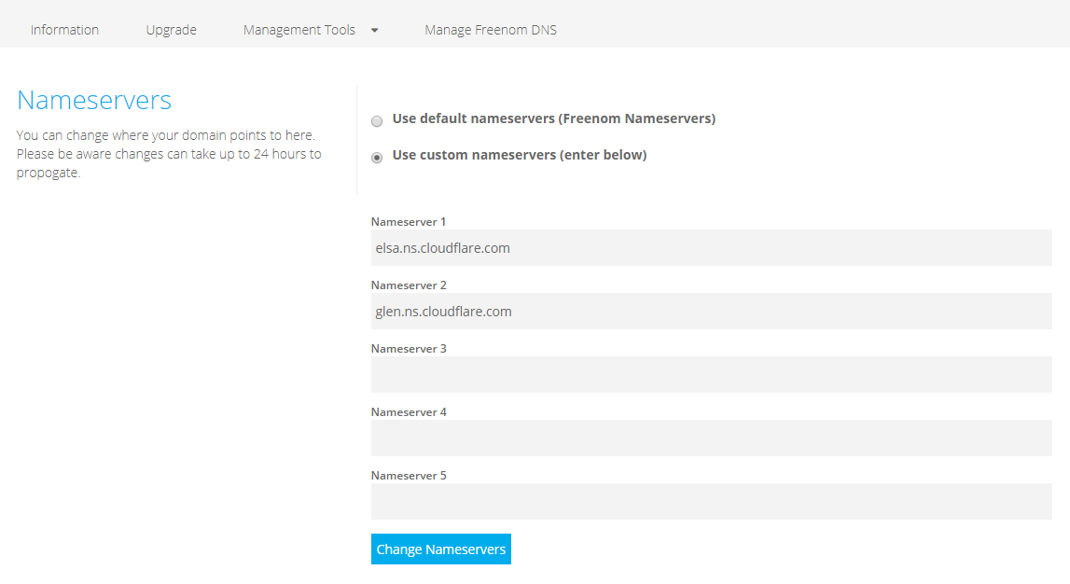Screen dimensions: 1070x584
Task: Select Use custom nameservers radio button
Action: (377, 158)
